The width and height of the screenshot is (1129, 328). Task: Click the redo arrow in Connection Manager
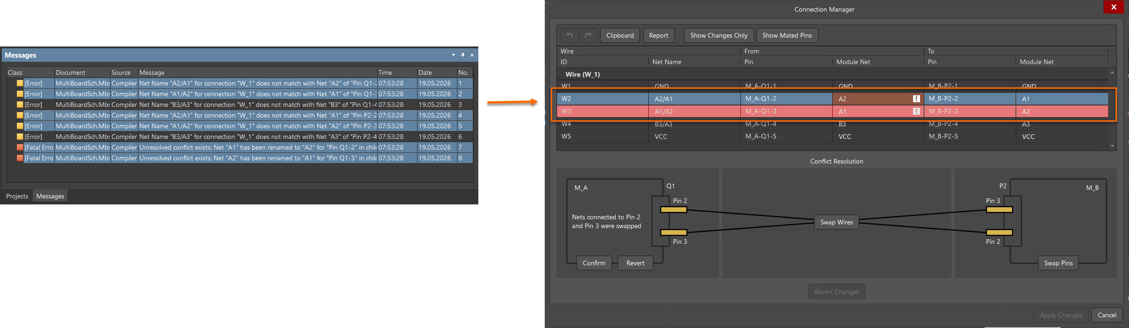(x=587, y=35)
